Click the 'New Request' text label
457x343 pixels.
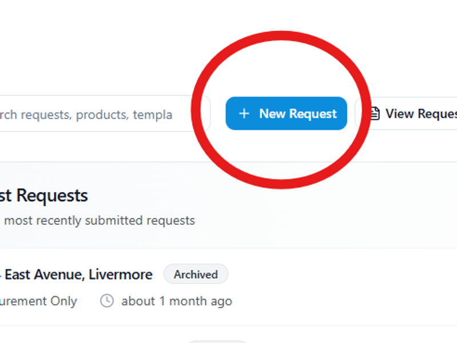pyautogui.click(x=297, y=114)
